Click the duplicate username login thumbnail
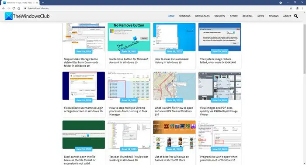The width and height of the screenshot is (306, 165). pos(83,86)
